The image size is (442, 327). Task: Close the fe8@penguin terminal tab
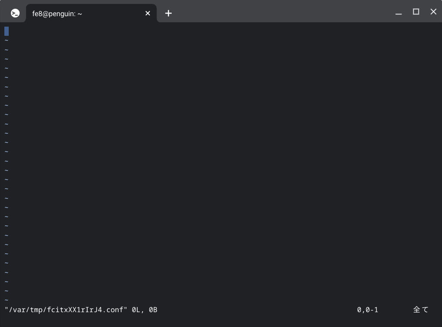[148, 13]
